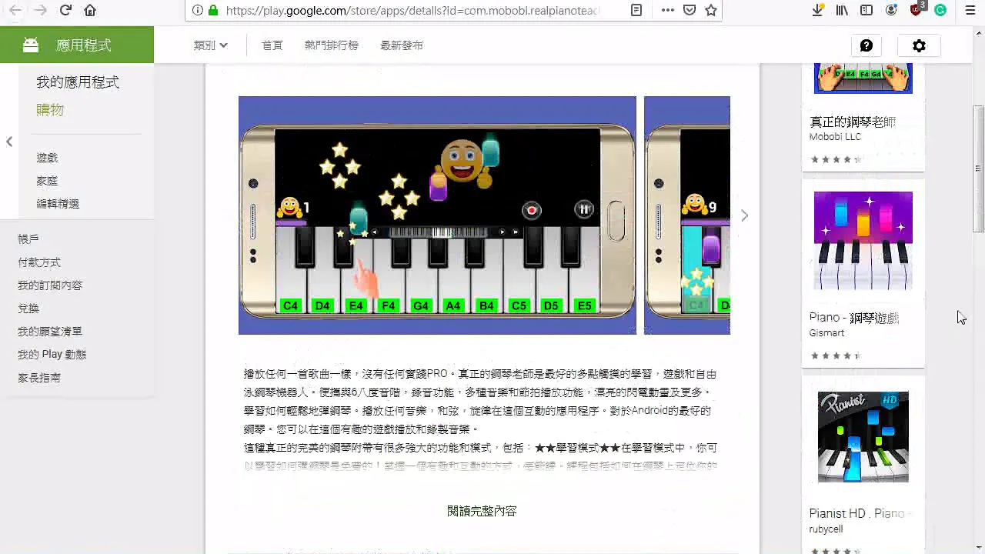985x554 pixels.
Task: Expand the 類別 categories dropdown
Action: (x=211, y=45)
